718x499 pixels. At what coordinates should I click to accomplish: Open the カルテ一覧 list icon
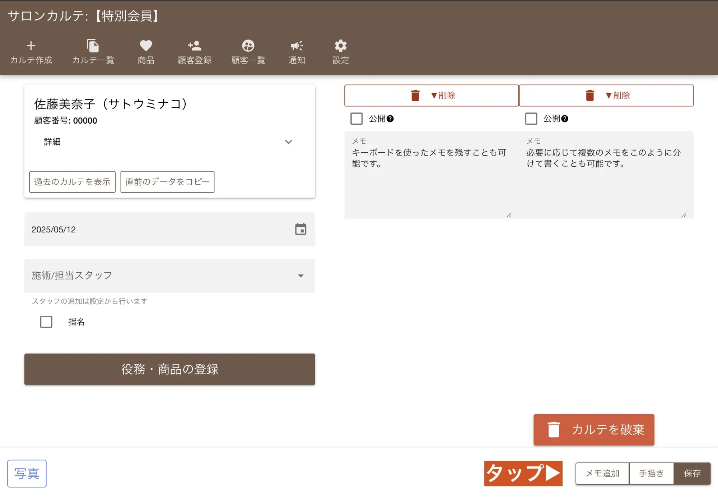click(93, 52)
